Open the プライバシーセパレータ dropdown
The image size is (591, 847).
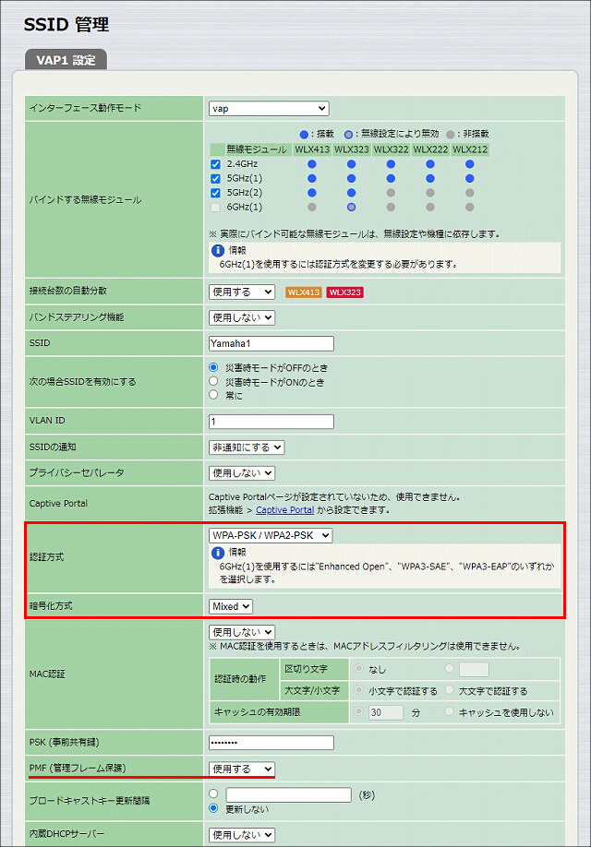click(x=242, y=473)
